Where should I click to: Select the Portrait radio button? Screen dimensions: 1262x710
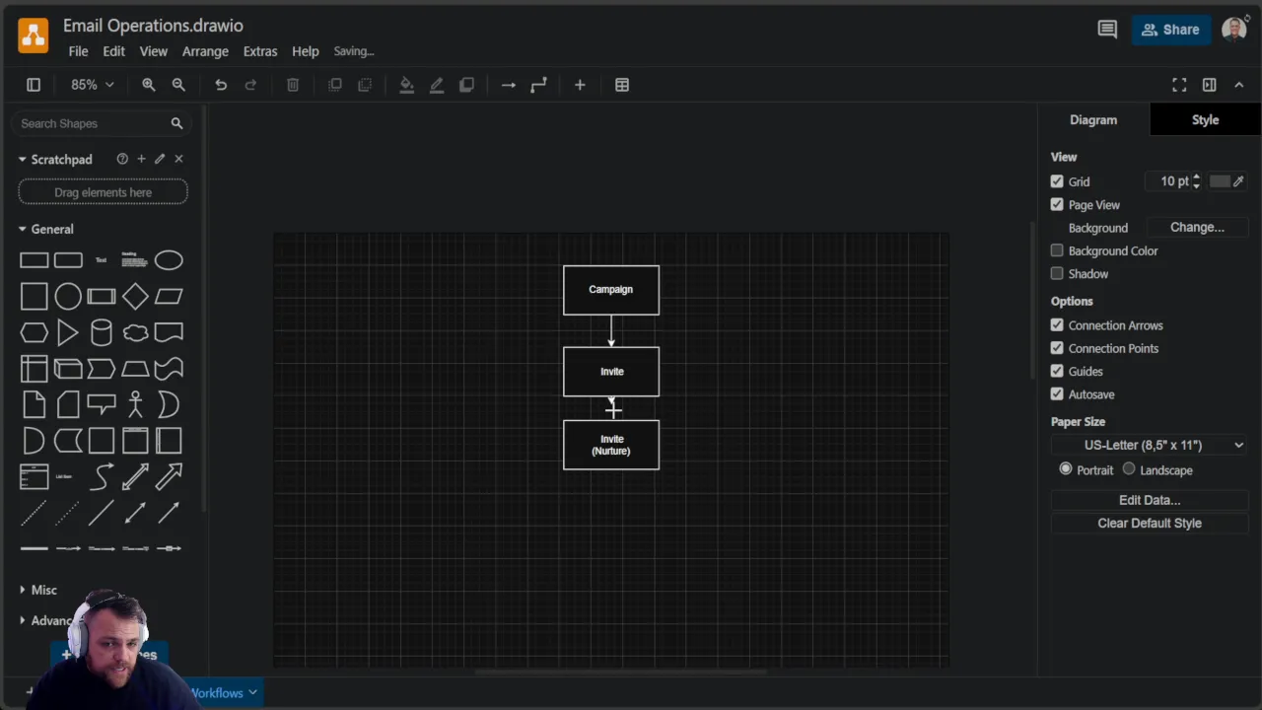(x=1066, y=469)
